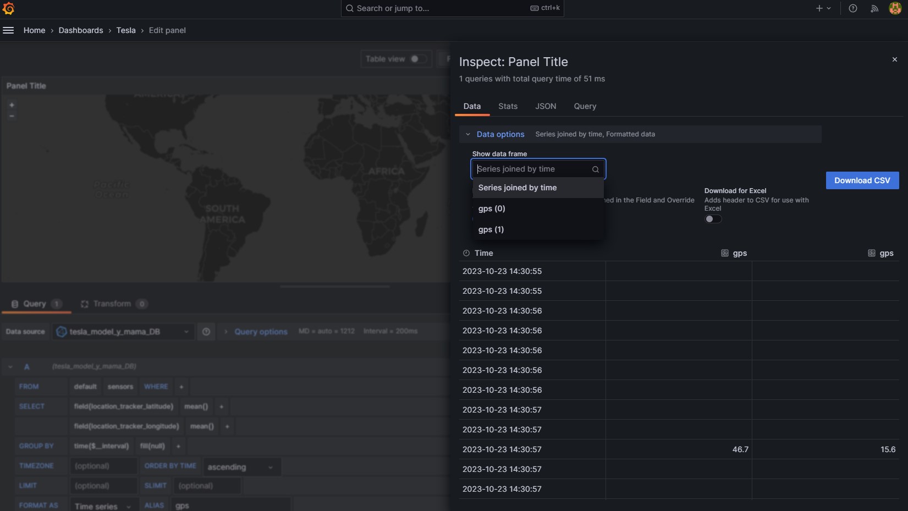The width and height of the screenshot is (908, 511).
Task: Open the plus add-new menu
Action: pos(823,8)
